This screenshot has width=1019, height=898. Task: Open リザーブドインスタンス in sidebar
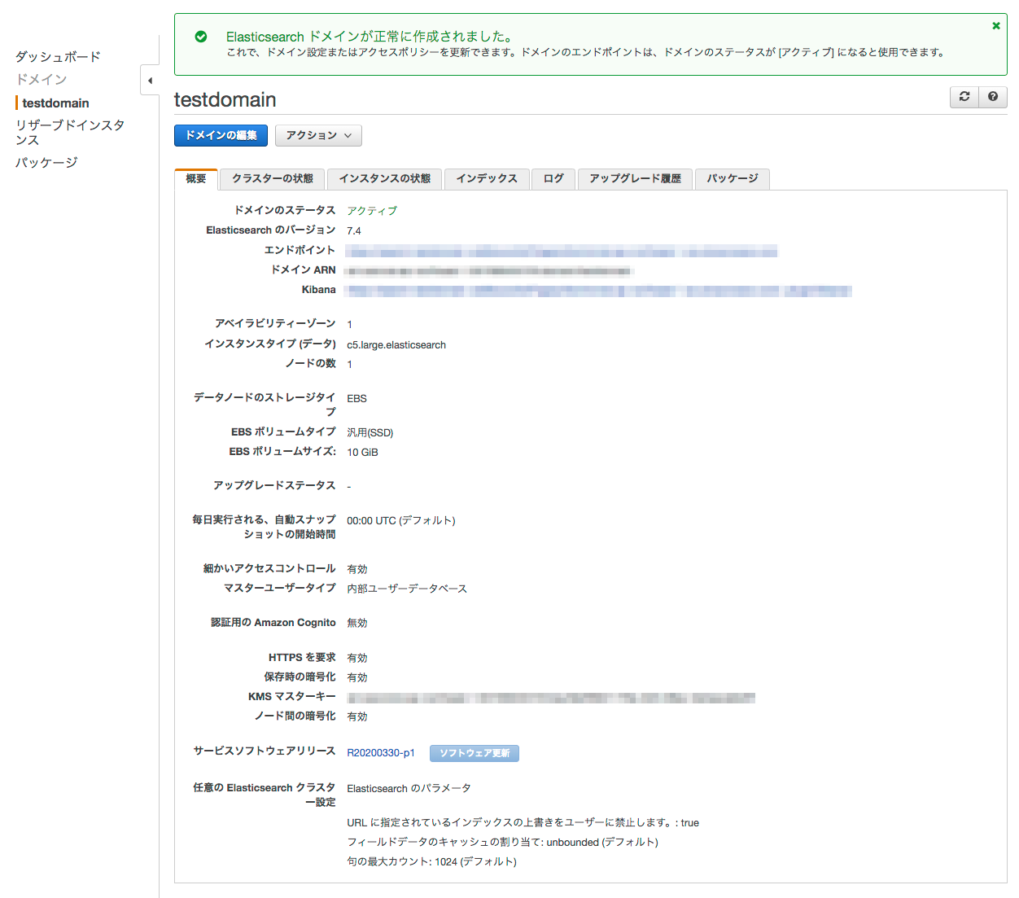pyautogui.click(x=70, y=133)
